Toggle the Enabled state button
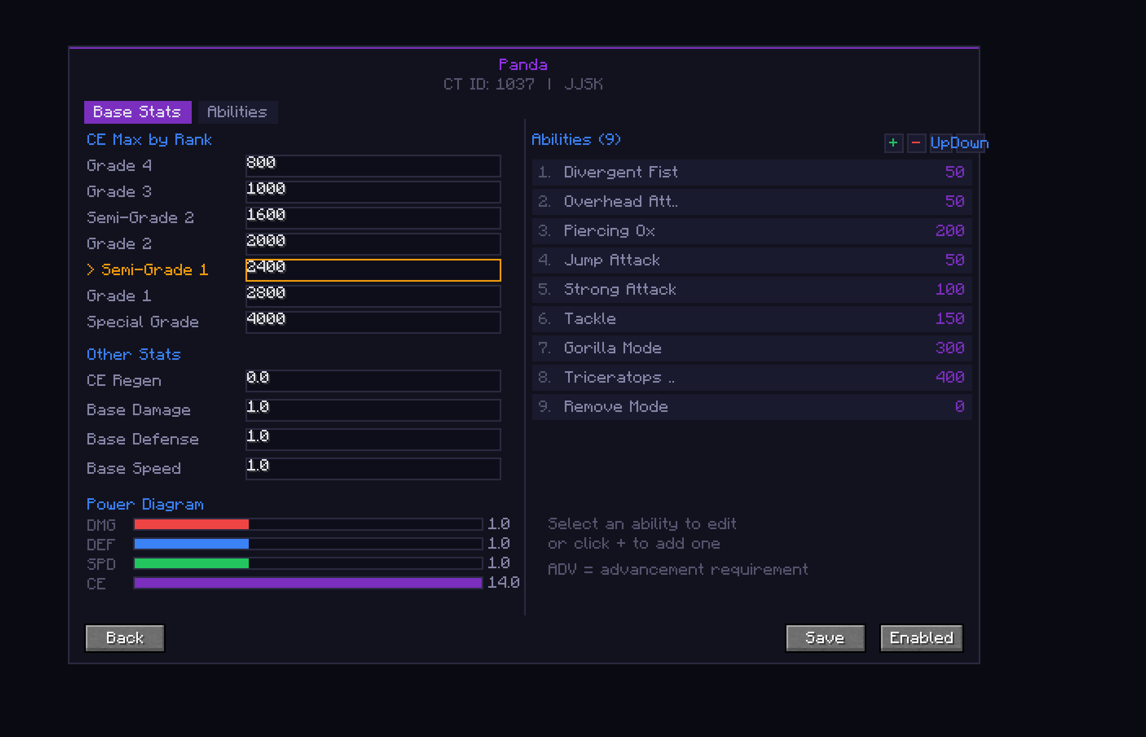 (x=921, y=638)
